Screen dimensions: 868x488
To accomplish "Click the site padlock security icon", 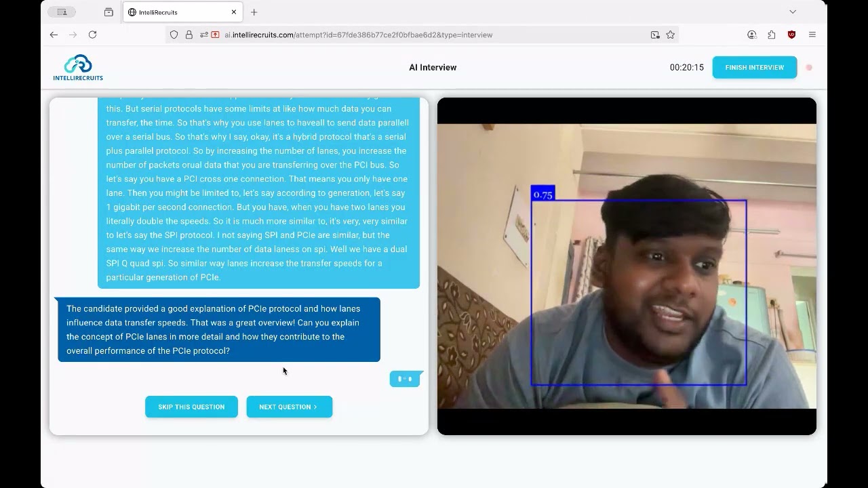I will click(189, 35).
